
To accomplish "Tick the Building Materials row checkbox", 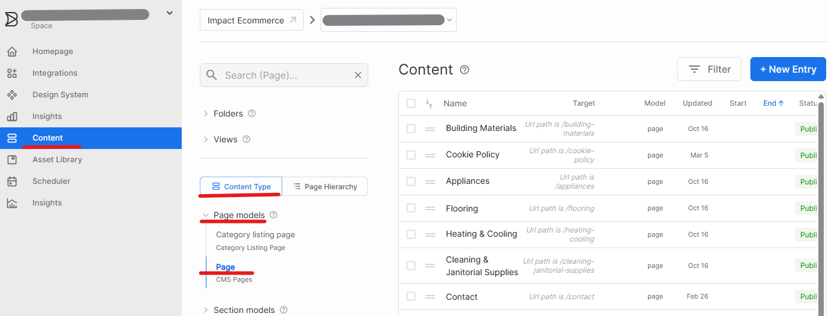I will [x=411, y=129].
